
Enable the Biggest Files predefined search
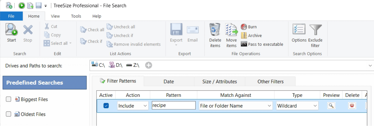(x=9, y=99)
